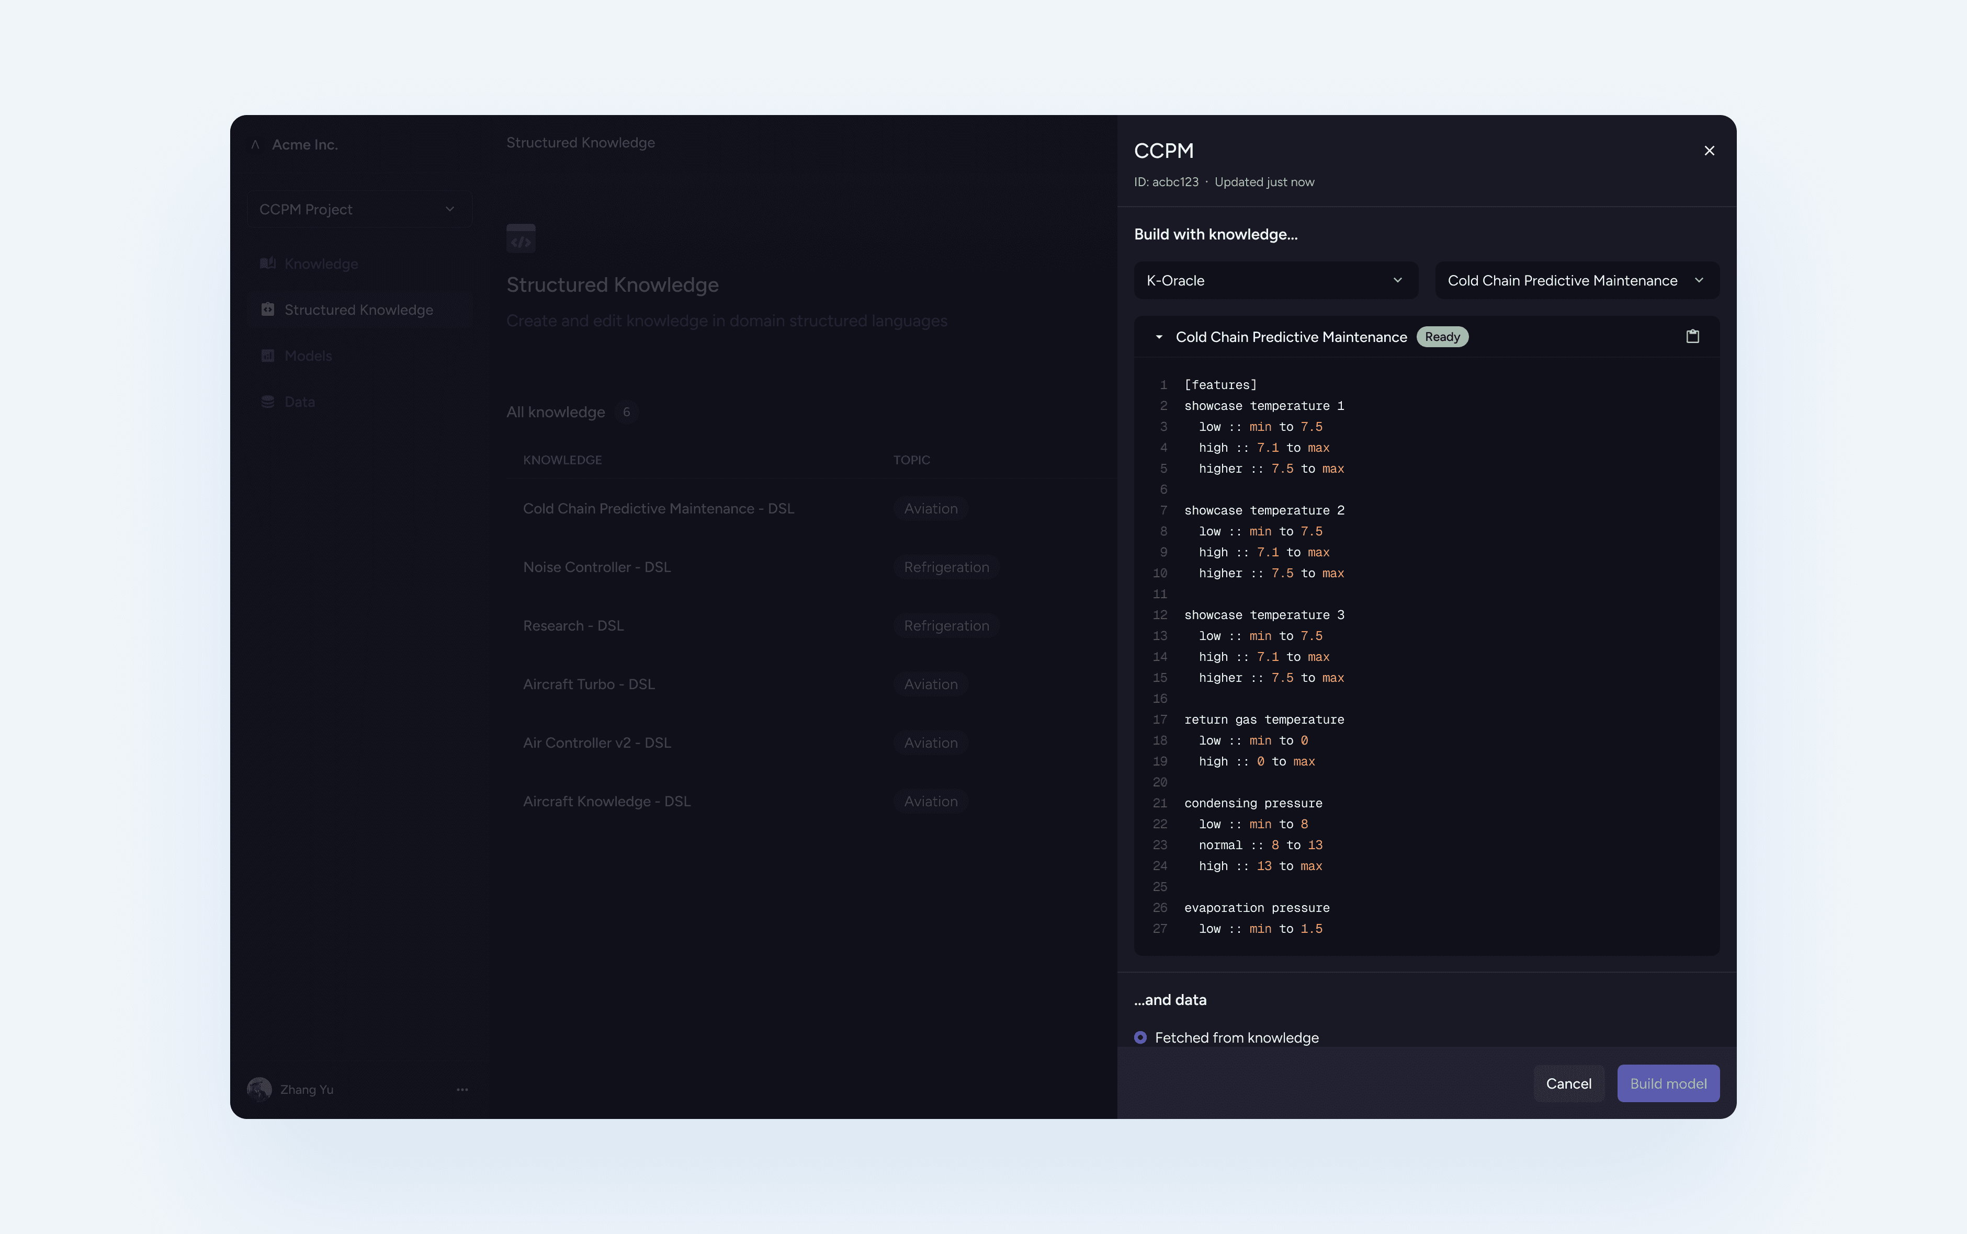
Task: Click the Structured Knowledge sidebar icon
Action: (x=267, y=310)
